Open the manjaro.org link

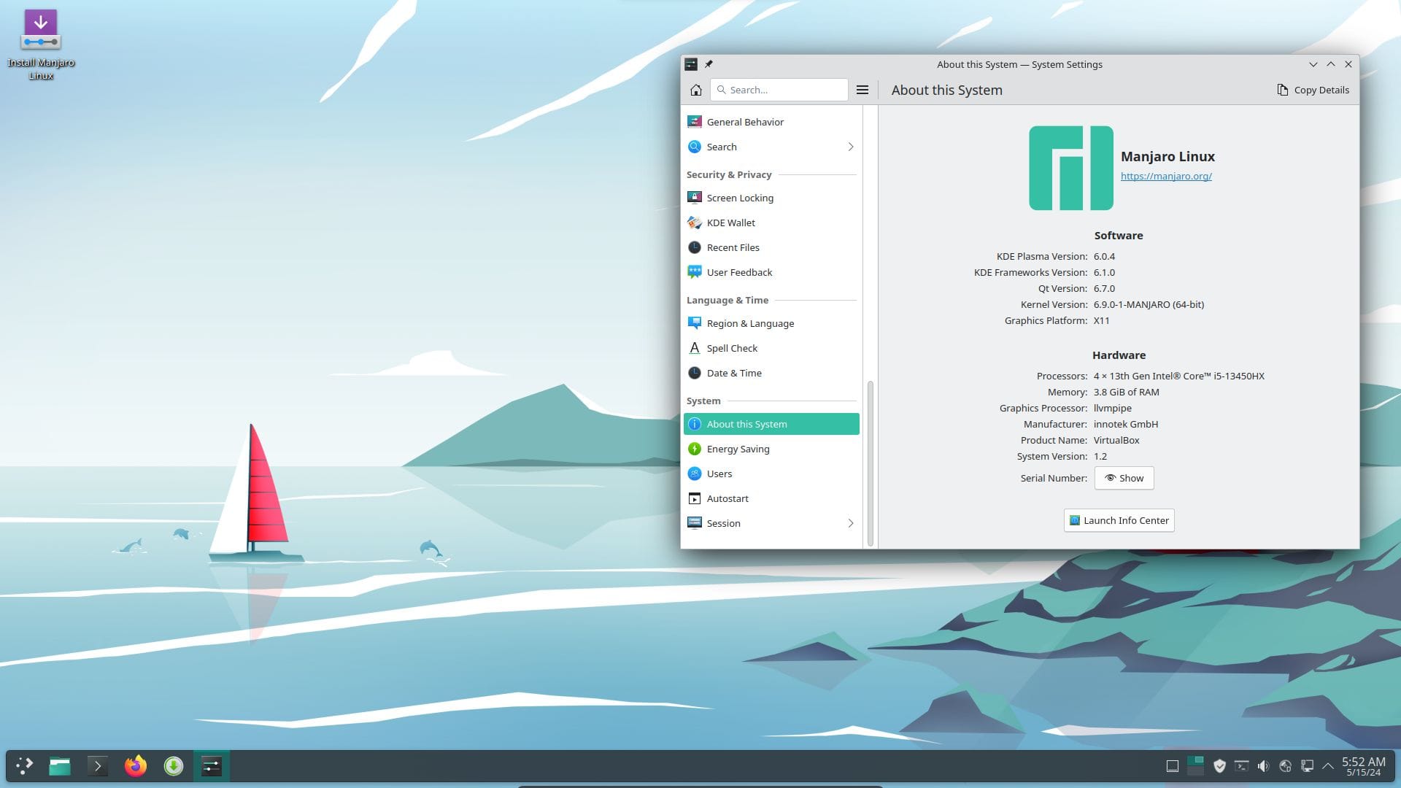pos(1166,176)
